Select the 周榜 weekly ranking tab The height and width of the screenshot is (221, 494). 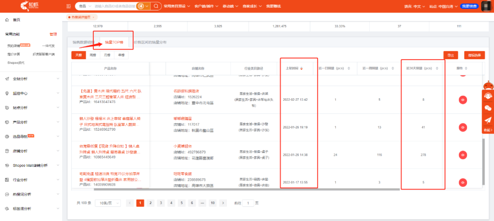pyautogui.click(x=93, y=55)
